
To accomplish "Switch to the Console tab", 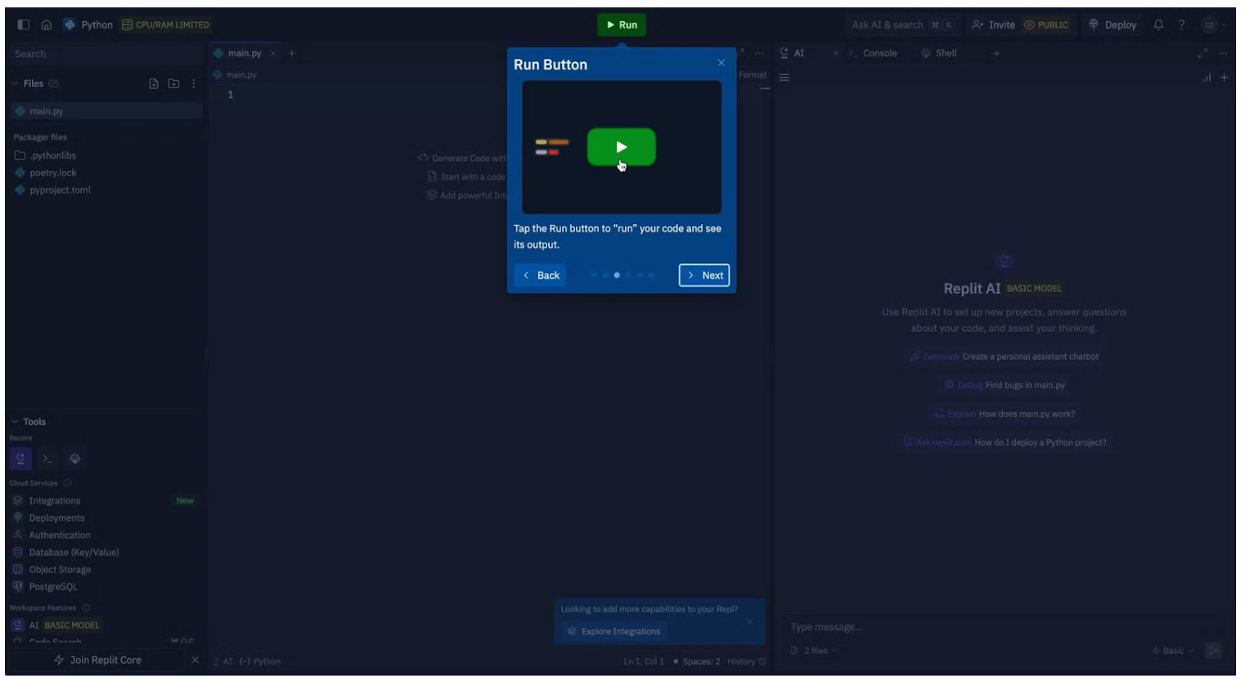I will click(881, 52).
